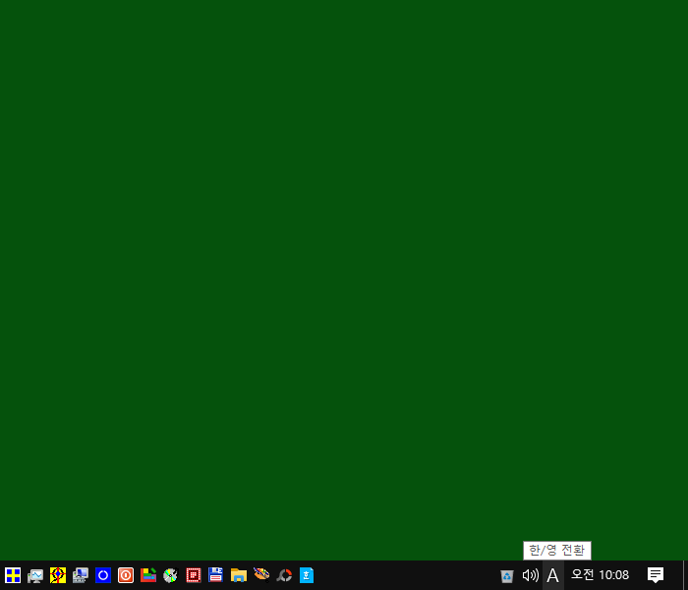This screenshot has height=590, width=688.
Task: Open the monitor with graph taskbar icon
Action: tap(35, 575)
